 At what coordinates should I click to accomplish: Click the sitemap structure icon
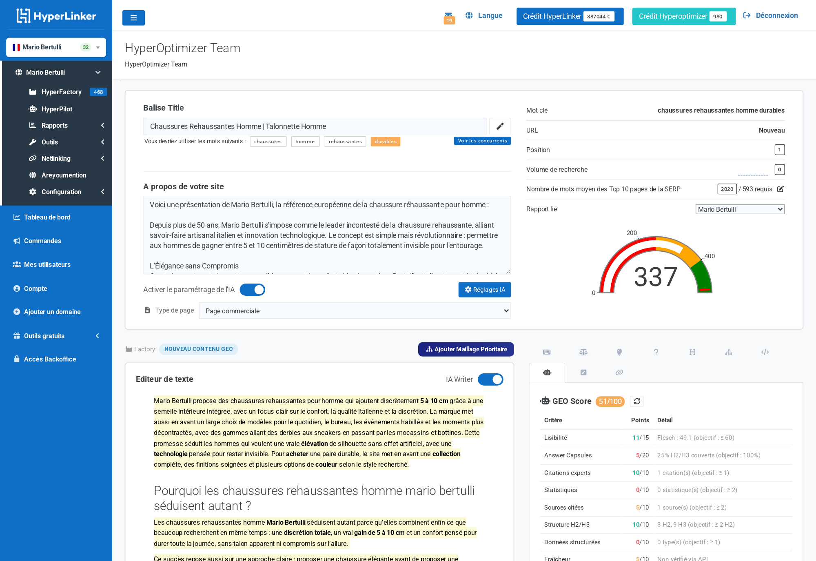(x=729, y=352)
